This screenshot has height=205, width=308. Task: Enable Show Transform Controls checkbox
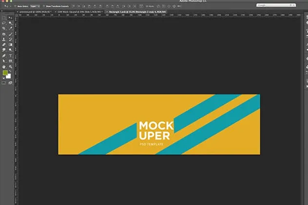coord(44,6)
